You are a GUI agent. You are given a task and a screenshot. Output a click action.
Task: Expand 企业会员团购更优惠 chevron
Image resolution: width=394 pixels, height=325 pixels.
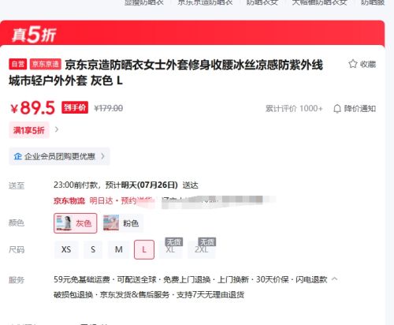click(x=102, y=156)
